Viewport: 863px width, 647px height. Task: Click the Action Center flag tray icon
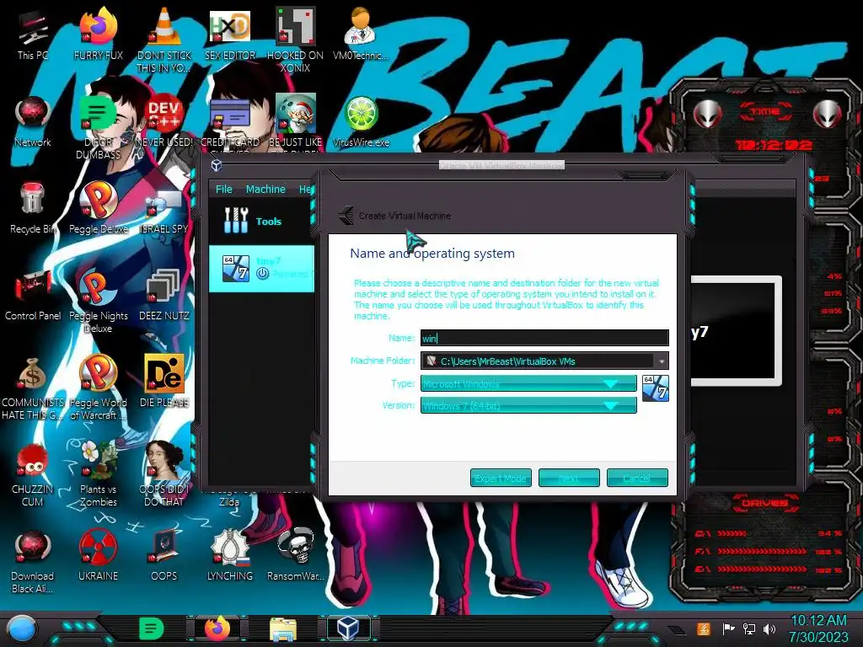[x=728, y=628]
